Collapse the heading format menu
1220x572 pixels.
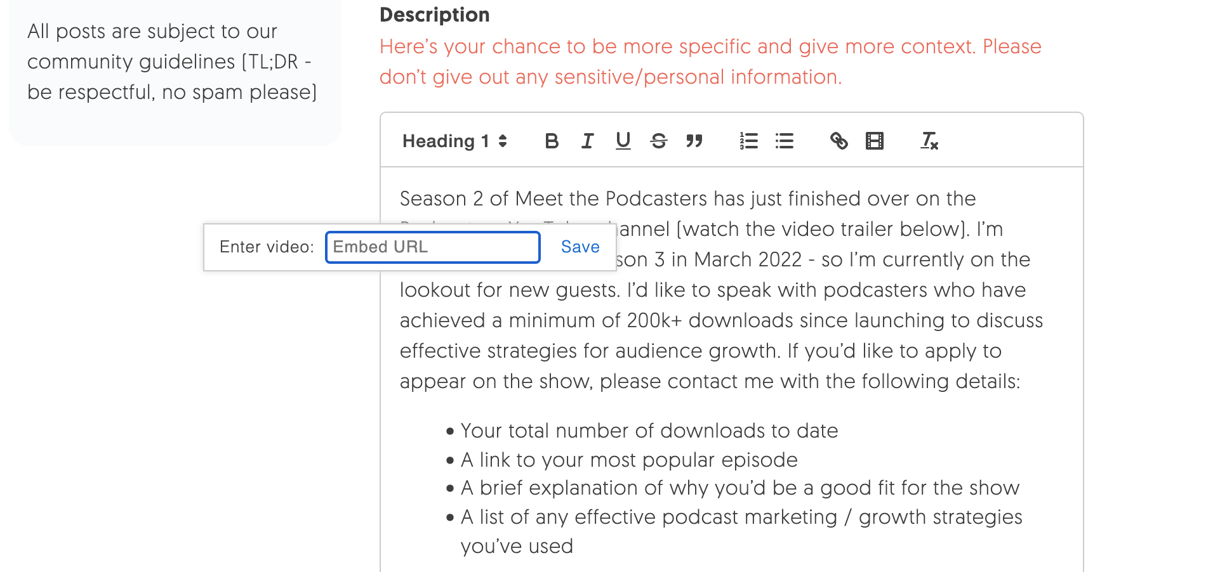click(x=503, y=141)
